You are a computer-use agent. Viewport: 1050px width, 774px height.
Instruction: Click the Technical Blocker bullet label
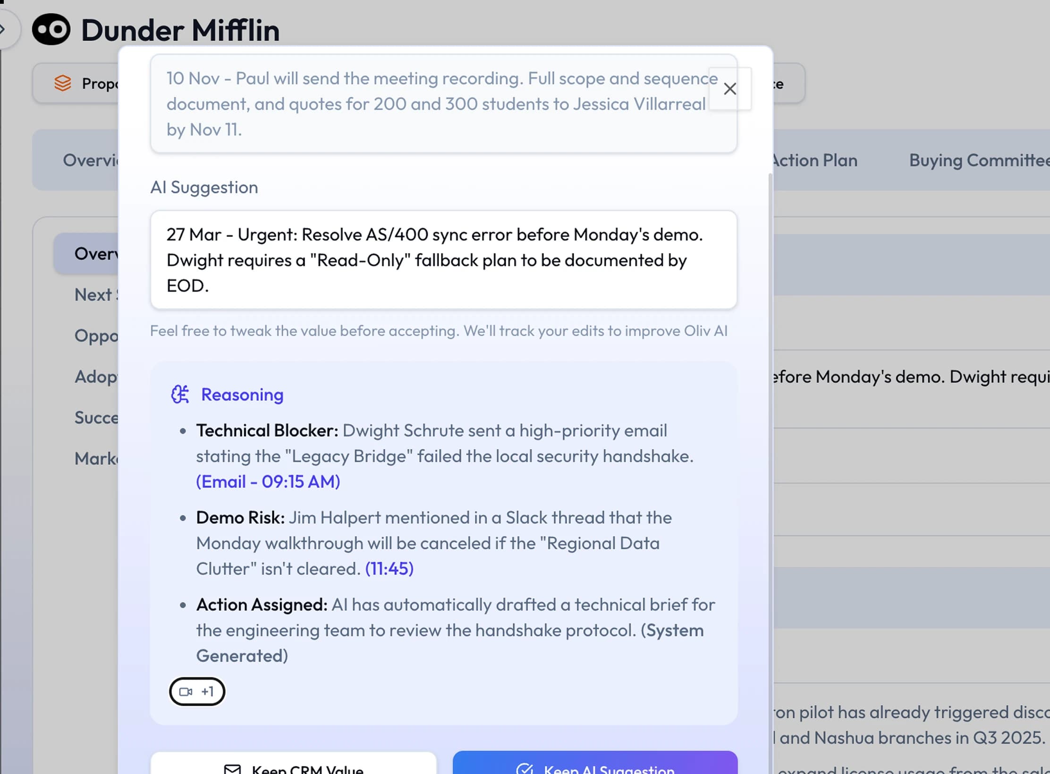tap(267, 430)
